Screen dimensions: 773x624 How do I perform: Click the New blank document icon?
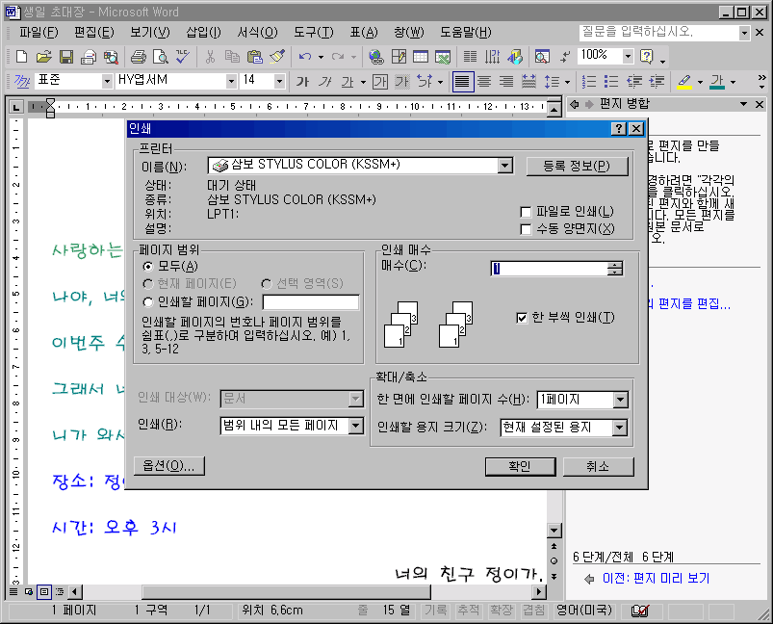pyautogui.click(x=21, y=57)
